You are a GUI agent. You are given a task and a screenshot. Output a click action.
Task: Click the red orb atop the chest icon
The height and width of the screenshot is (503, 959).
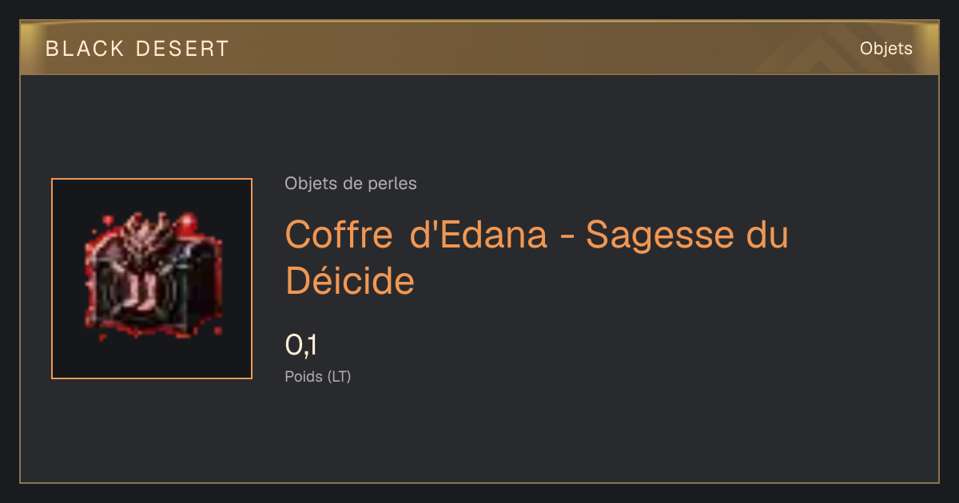pyautogui.click(x=189, y=220)
